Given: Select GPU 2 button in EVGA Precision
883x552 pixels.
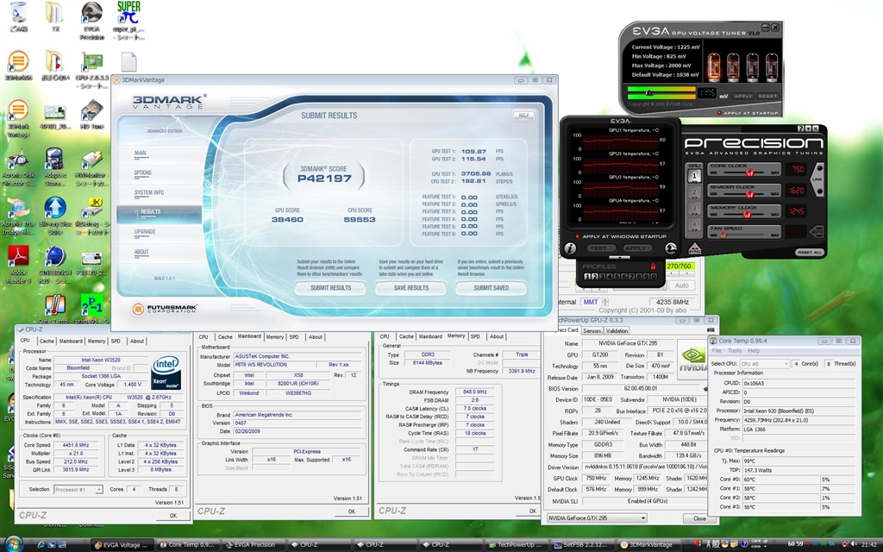Looking at the screenshot, I should tap(694, 192).
